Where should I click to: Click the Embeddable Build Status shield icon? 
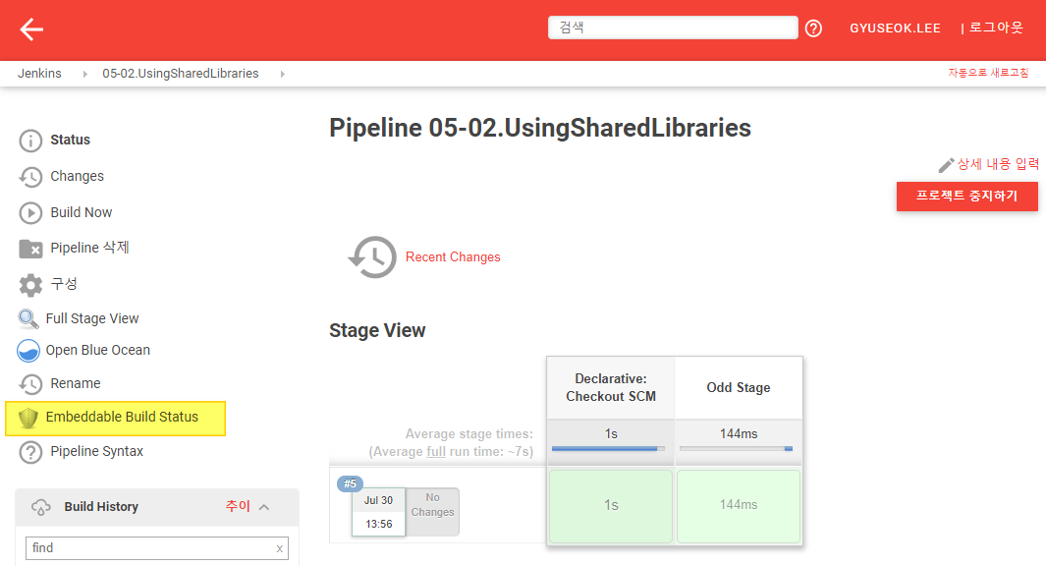tap(28, 418)
